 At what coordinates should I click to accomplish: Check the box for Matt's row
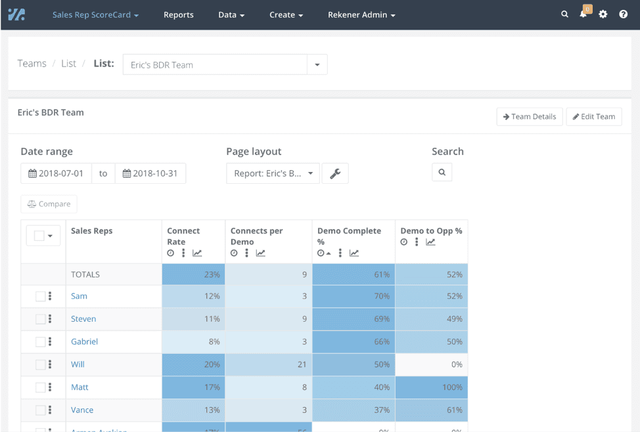[40, 388]
